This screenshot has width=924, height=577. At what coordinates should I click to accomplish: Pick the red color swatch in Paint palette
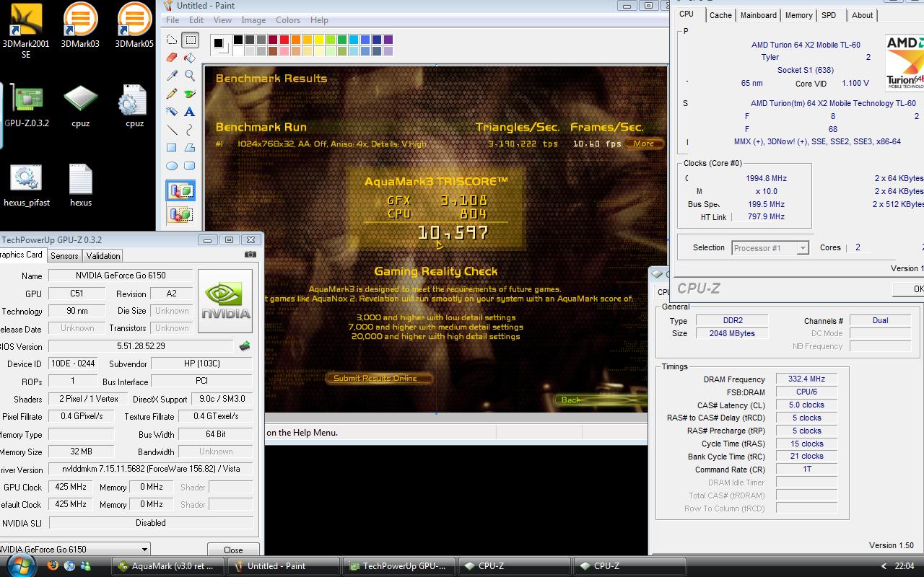[x=284, y=40]
